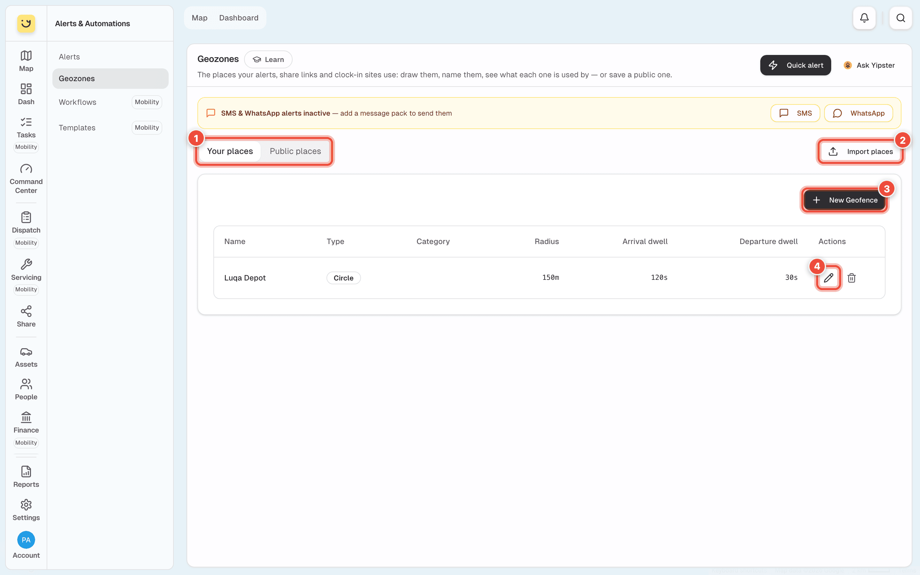This screenshot has width=920, height=575.
Task: Click the 120s arrival dwell value
Action: 659,277
